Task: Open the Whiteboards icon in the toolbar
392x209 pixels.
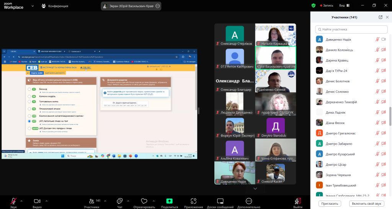Action: pos(220,201)
